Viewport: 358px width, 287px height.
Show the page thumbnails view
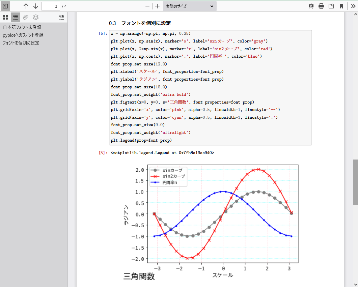click(5, 17)
